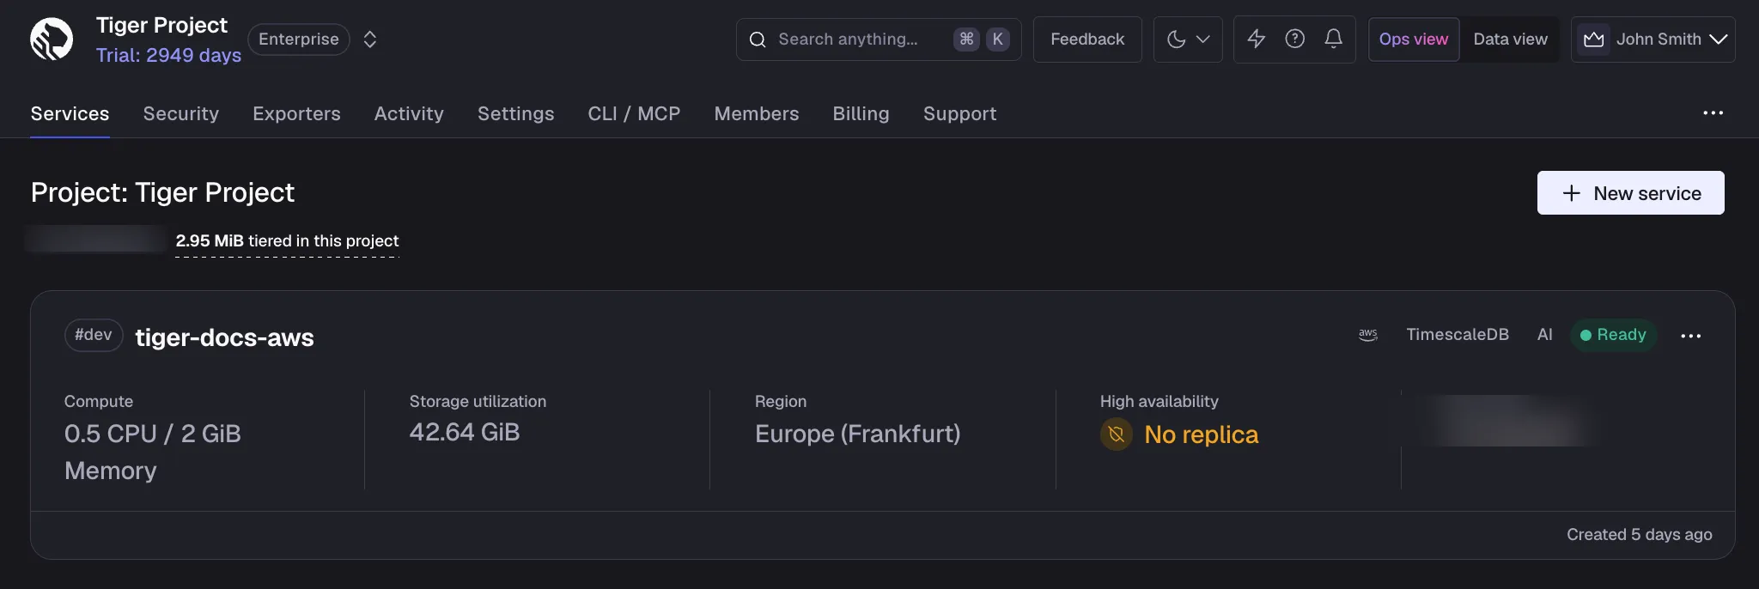Switch to Ops view
This screenshot has height=589, width=1759.
1414,39
